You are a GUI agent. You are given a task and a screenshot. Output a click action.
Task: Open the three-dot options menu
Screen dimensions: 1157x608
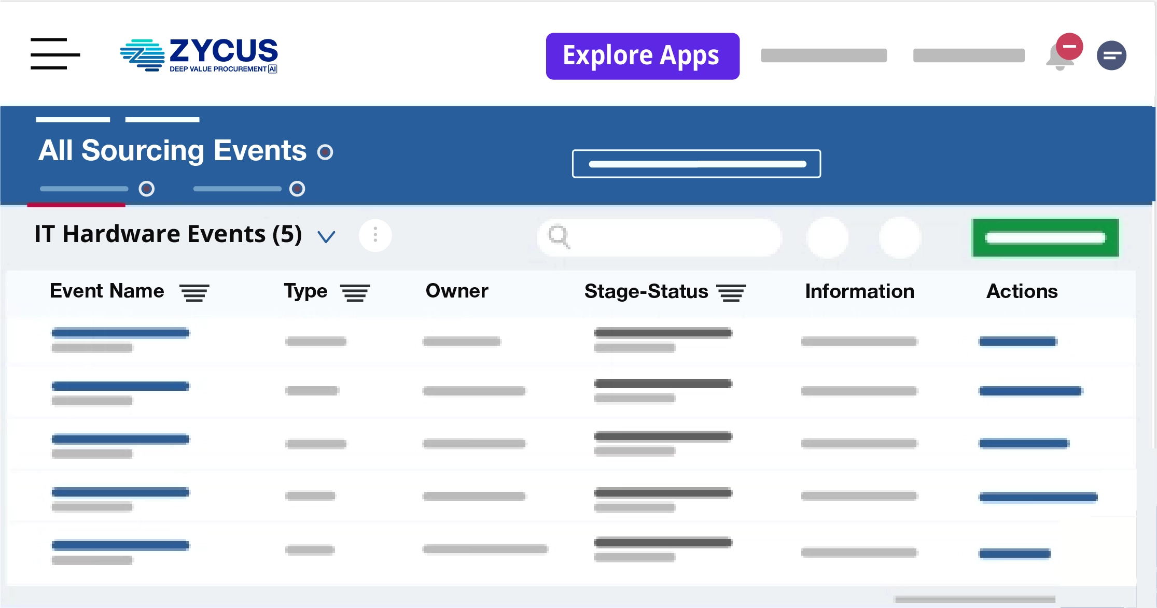(x=375, y=235)
